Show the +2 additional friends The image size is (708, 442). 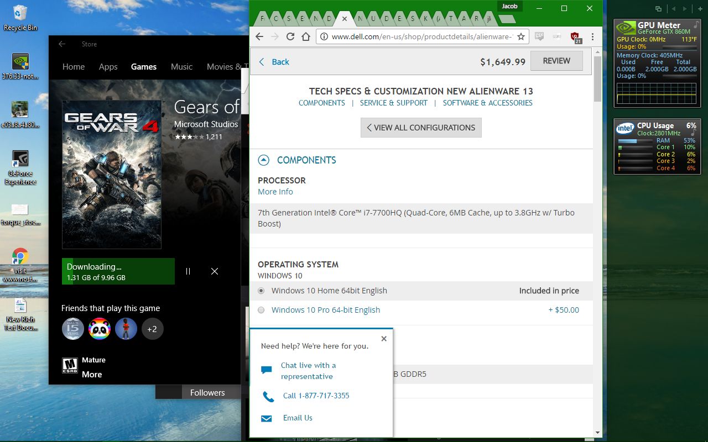152,329
